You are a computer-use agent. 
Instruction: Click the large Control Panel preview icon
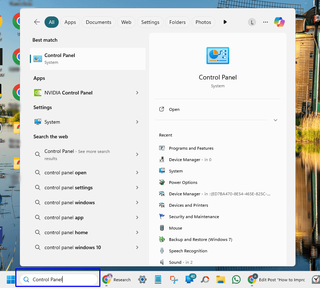pyautogui.click(x=218, y=56)
